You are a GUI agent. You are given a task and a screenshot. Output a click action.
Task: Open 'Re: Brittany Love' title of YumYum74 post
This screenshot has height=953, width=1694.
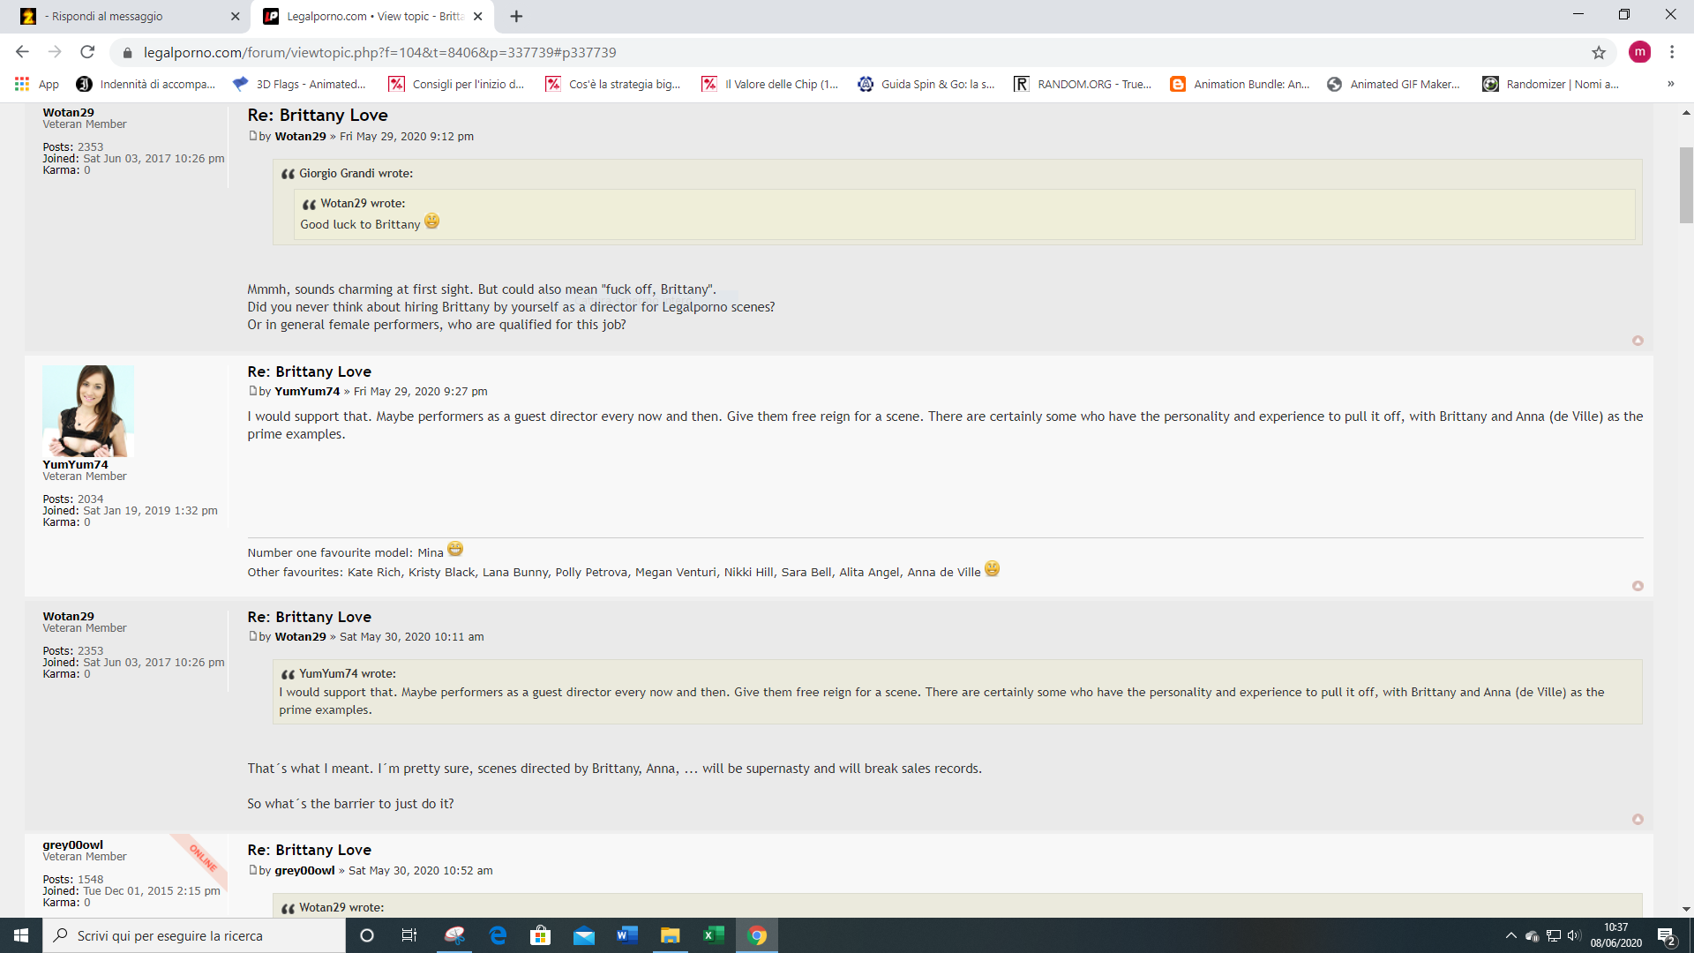point(309,371)
